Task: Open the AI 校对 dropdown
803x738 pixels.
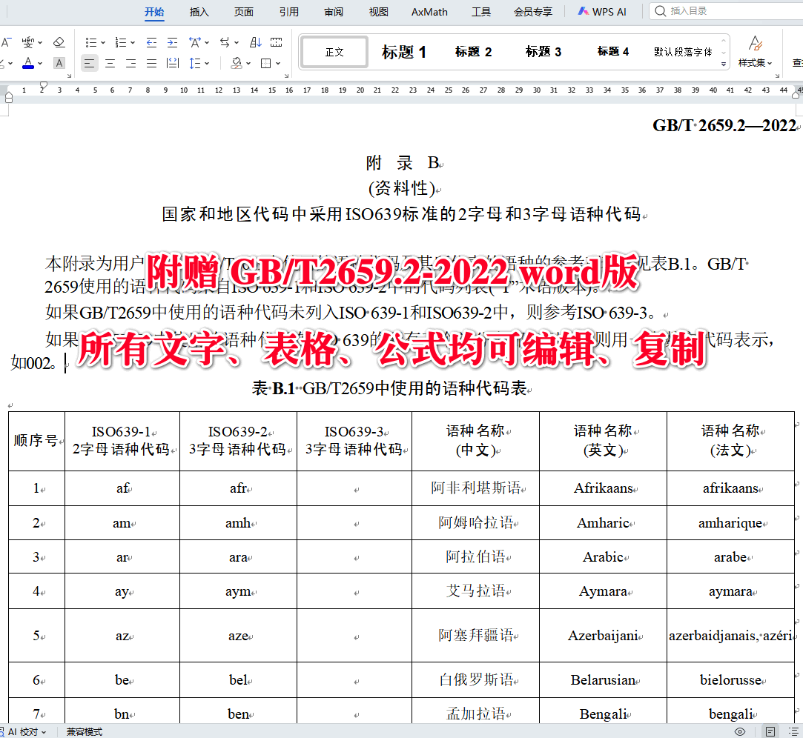Action: click(30, 731)
